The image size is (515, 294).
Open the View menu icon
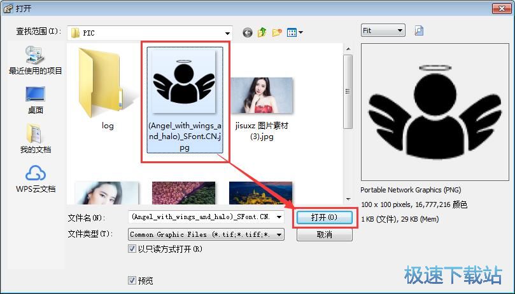295,32
